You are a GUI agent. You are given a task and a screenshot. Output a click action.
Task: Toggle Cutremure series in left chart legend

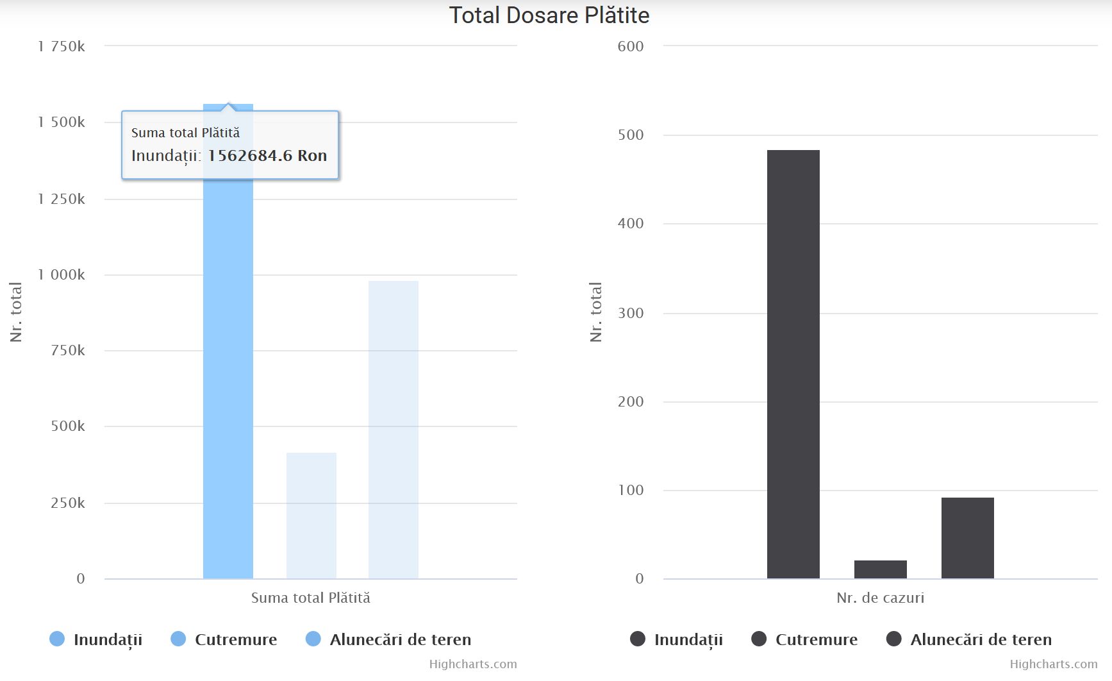[236, 639]
